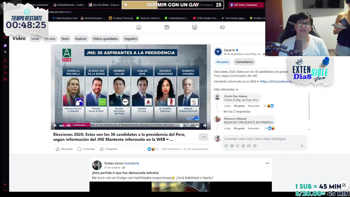Open CantanteGamer bookmark
This screenshot has width=350, height=197.
(x=176, y=18)
